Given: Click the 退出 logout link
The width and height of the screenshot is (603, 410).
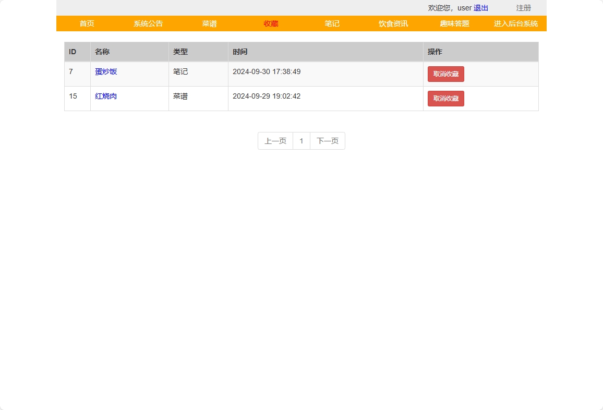Looking at the screenshot, I should coord(480,8).
